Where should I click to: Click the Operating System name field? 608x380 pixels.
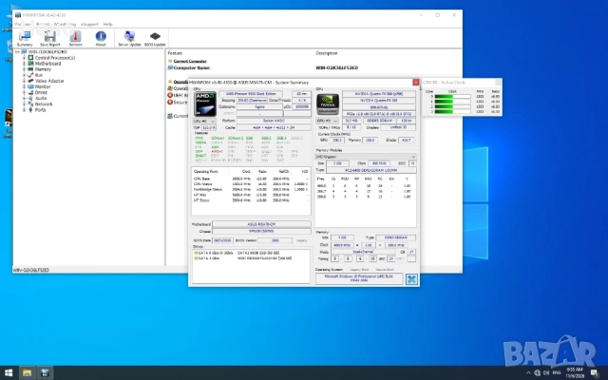click(x=359, y=278)
